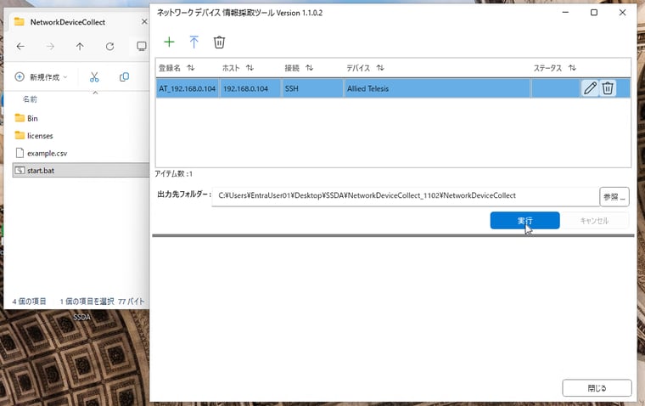Viewport: 645px width, 406px height.
Task: Edit the AT_192.168.0.104 row with pencil icon
Action: pos(590,88)
